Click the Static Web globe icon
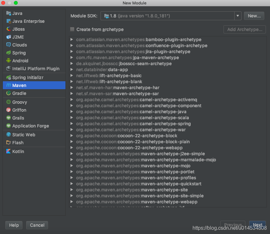Image resolution: width=270 pixels, height=234 pixels. (x=9, y=134)
